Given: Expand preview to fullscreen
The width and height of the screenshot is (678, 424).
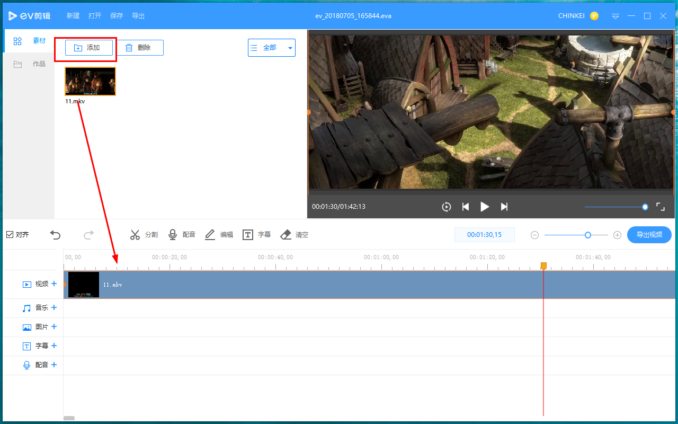Looking at the screenshot, I should [661, 207].
